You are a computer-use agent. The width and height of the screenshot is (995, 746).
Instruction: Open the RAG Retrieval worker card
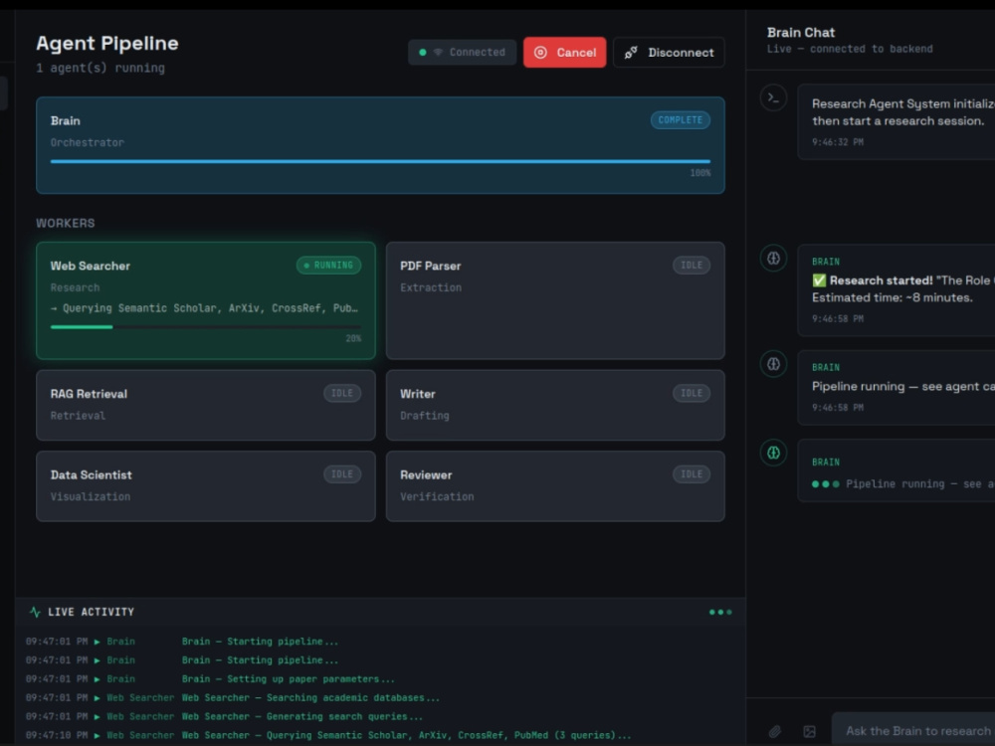coord(206,406)
